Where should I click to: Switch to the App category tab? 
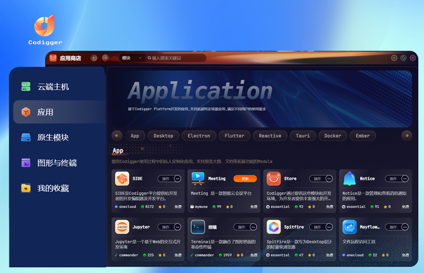pos(135,136)
